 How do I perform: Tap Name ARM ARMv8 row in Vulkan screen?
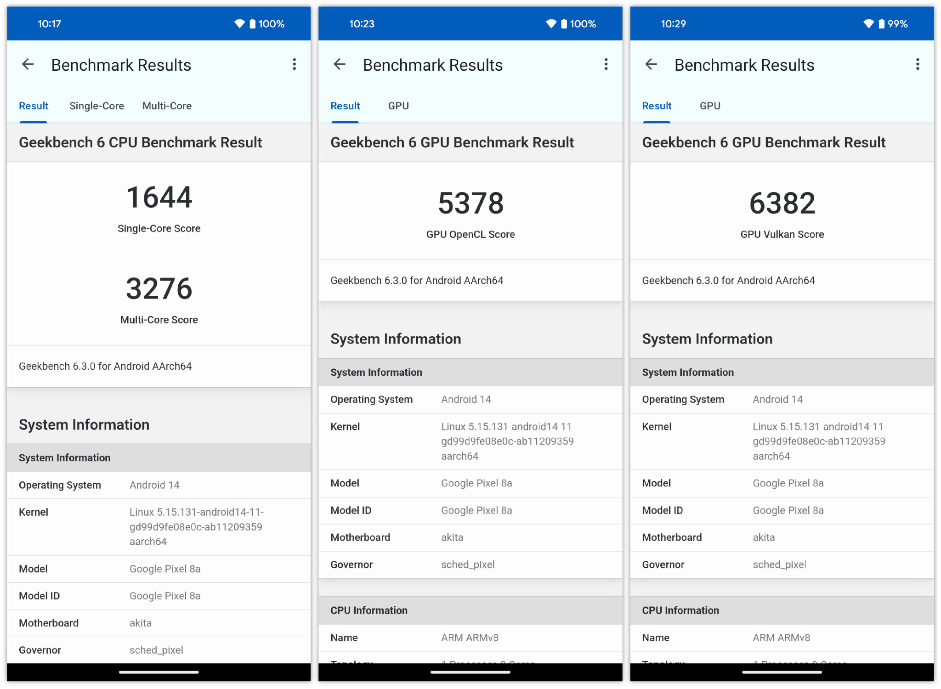[782, 638]
